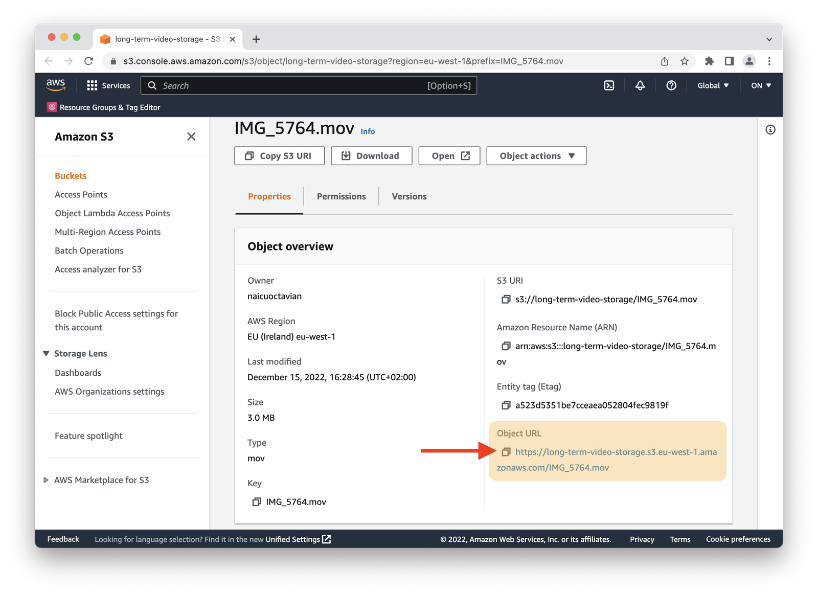Click the Resource Groups & Tag Editor icon

pyautogui.click(x=52, y=107)
